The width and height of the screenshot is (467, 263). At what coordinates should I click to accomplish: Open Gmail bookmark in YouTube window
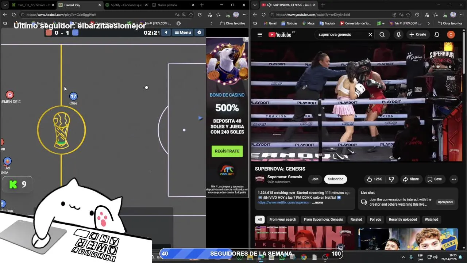click(x=270, y=23)
